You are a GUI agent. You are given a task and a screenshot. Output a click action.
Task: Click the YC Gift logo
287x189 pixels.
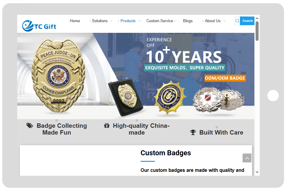pyautogui.click(x=39, y=26)
